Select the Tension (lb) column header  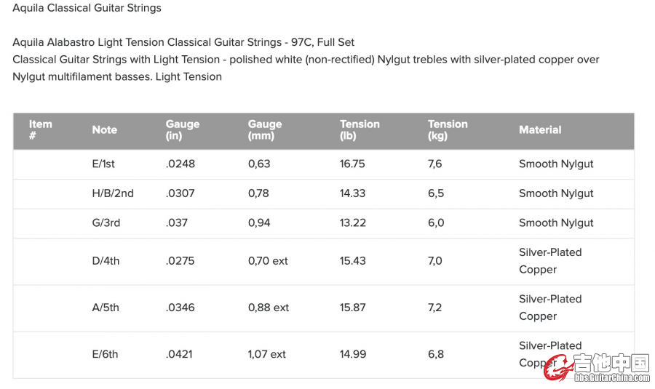pos(360,130)
